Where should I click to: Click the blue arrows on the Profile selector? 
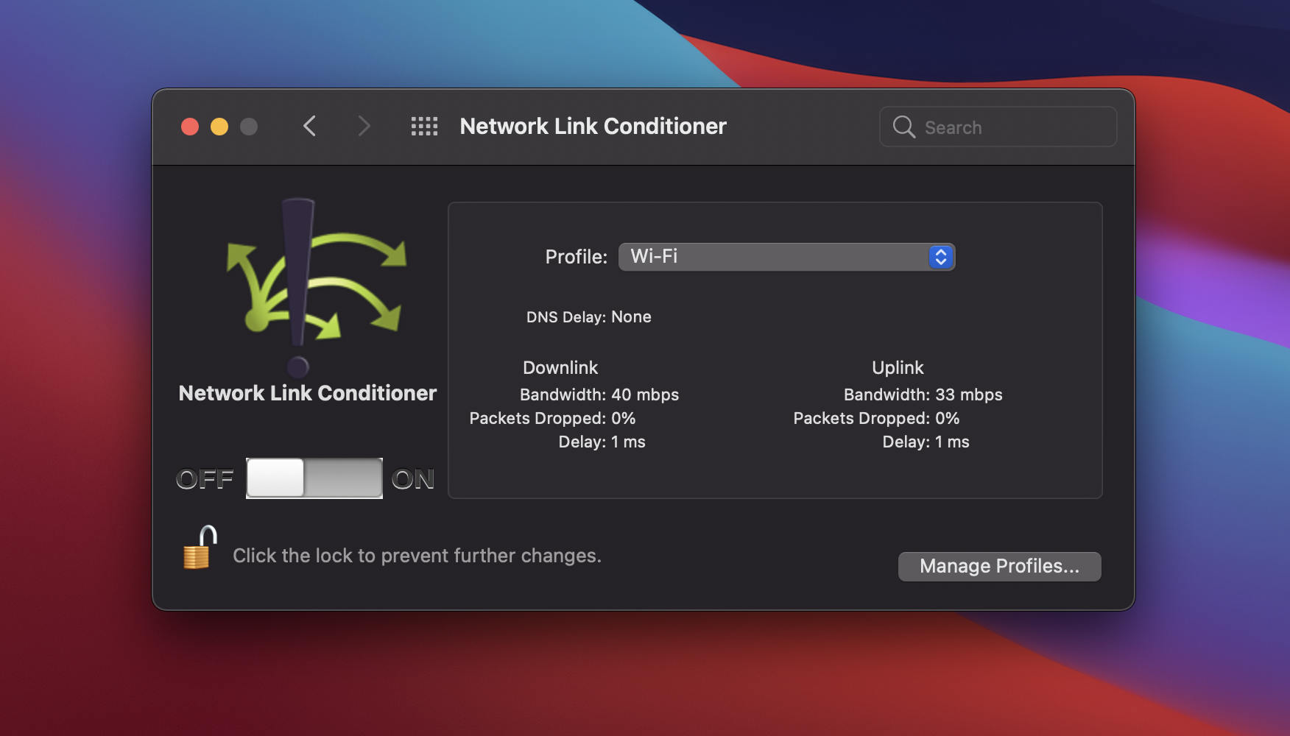[x=940, y=257]
